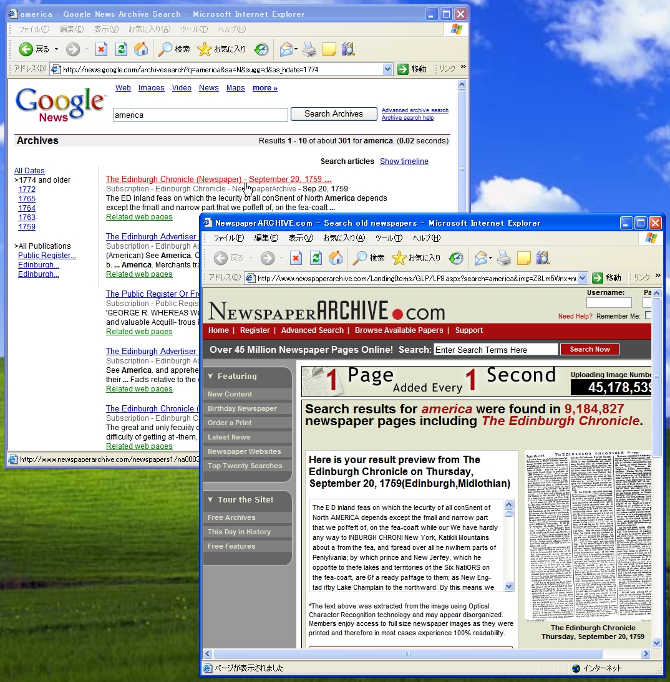Click scroll-up arrow in Google News page scrollbar
The width and height of the screenshot is (670, 682).
(462, 85)
